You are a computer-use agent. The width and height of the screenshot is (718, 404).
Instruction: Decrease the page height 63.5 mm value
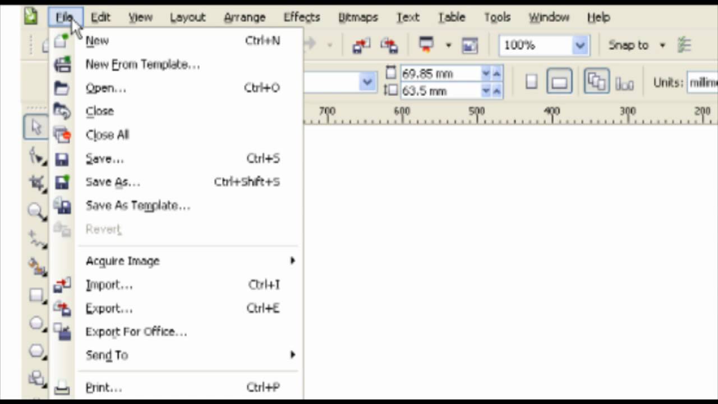[x=486, y=90]
